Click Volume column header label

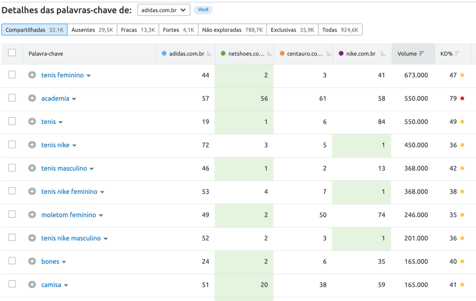pos(407,54)
